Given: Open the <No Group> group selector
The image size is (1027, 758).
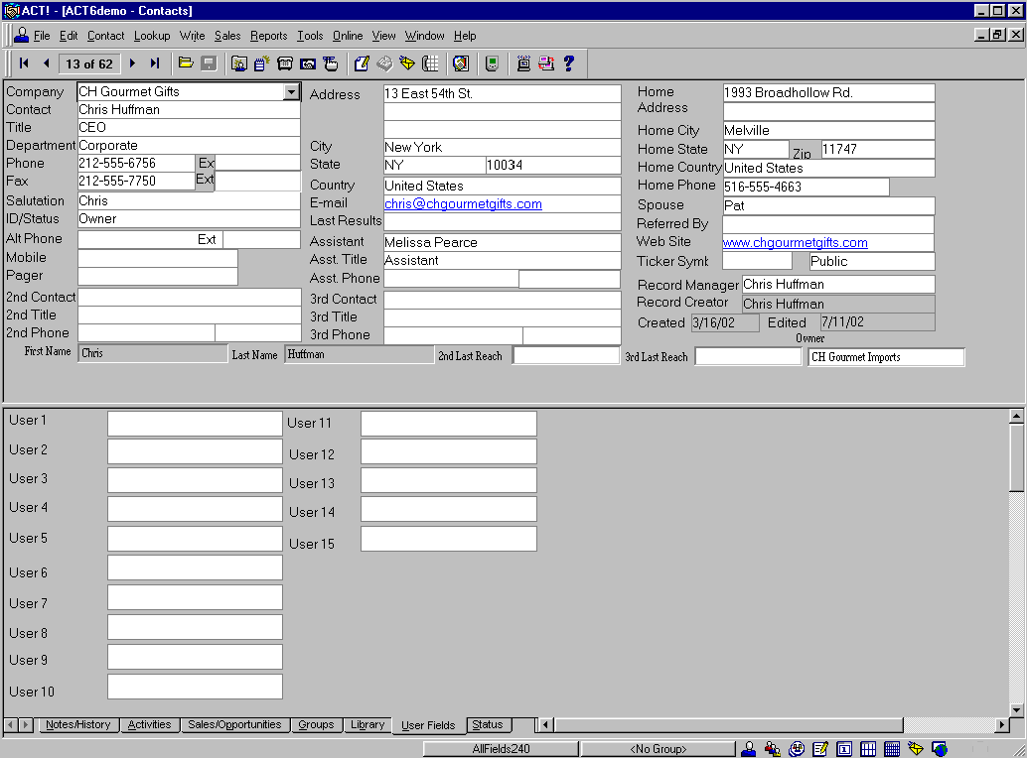Looking at the screenshot, I should (x=659, y=749).
